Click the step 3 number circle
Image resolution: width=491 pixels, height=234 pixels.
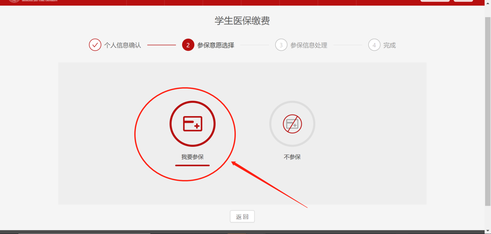[281, 45]
